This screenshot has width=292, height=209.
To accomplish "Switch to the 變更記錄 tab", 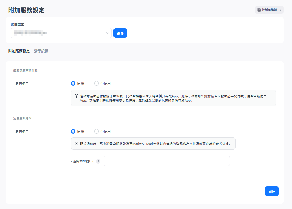I will click(41, 51).
